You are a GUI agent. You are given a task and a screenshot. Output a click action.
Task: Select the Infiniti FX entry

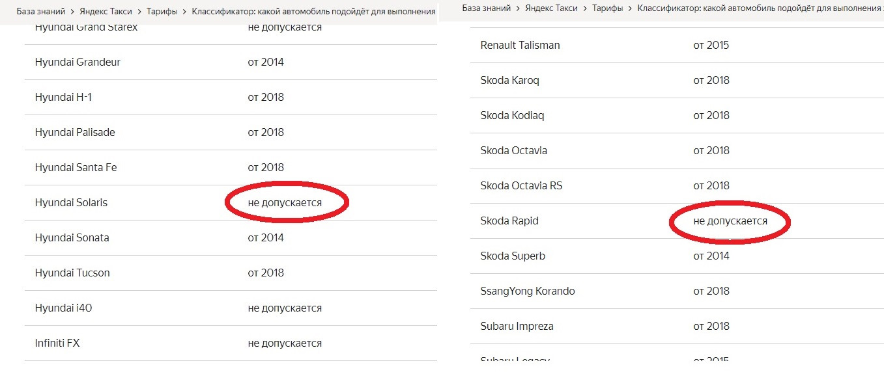pos(57,343)
